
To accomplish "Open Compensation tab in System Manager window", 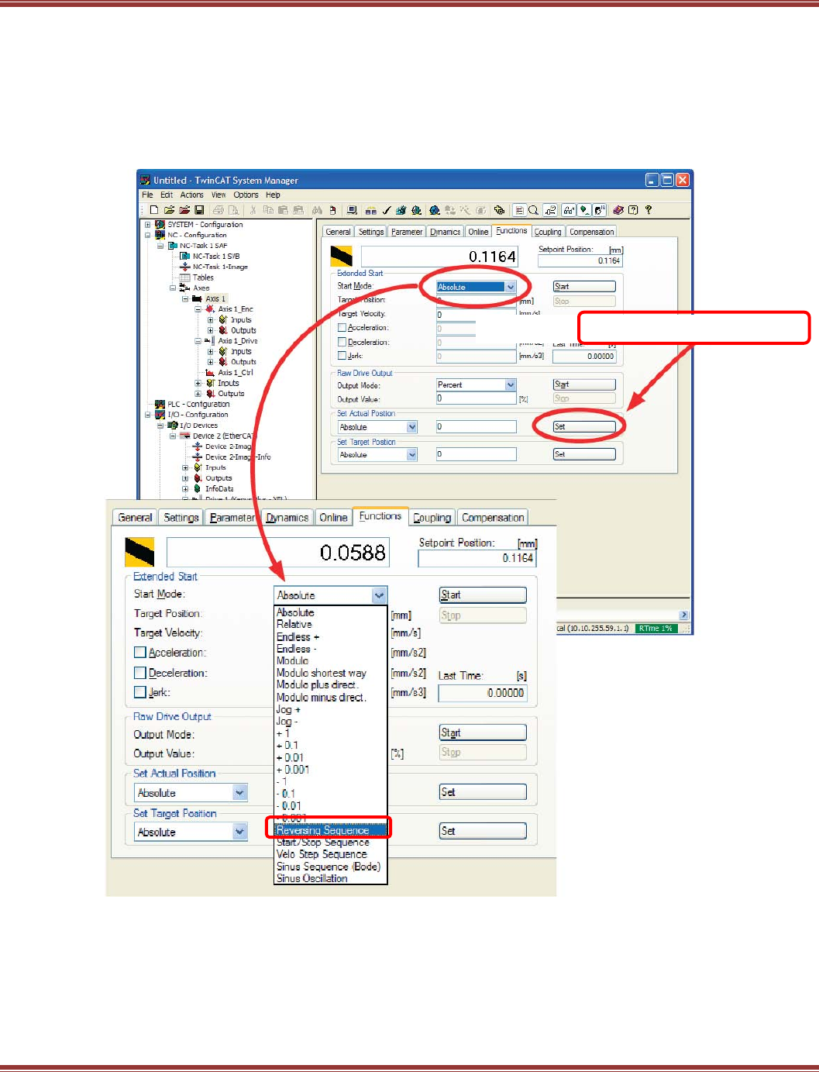I will point(591,232).
